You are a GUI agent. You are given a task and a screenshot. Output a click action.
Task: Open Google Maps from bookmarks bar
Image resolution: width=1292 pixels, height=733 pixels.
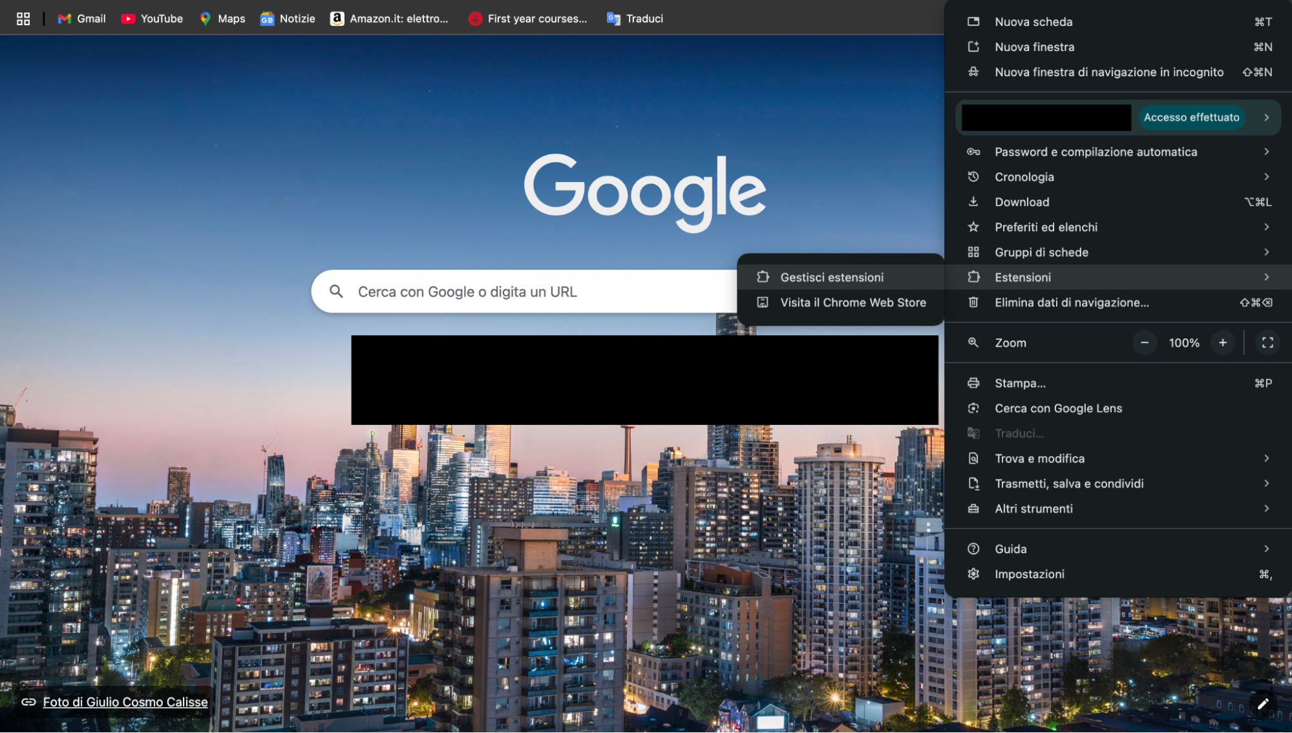[x=222, y=18]
